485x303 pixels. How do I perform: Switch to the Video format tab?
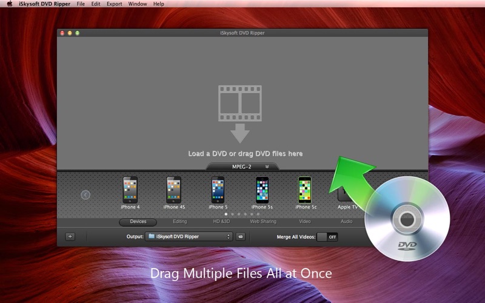305,222
